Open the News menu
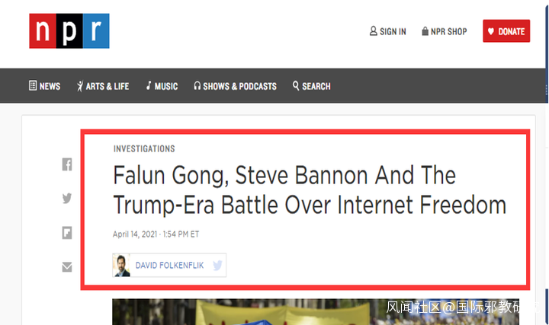The width and height of the screenshot is (549, 325). click(x=45, y=86)
